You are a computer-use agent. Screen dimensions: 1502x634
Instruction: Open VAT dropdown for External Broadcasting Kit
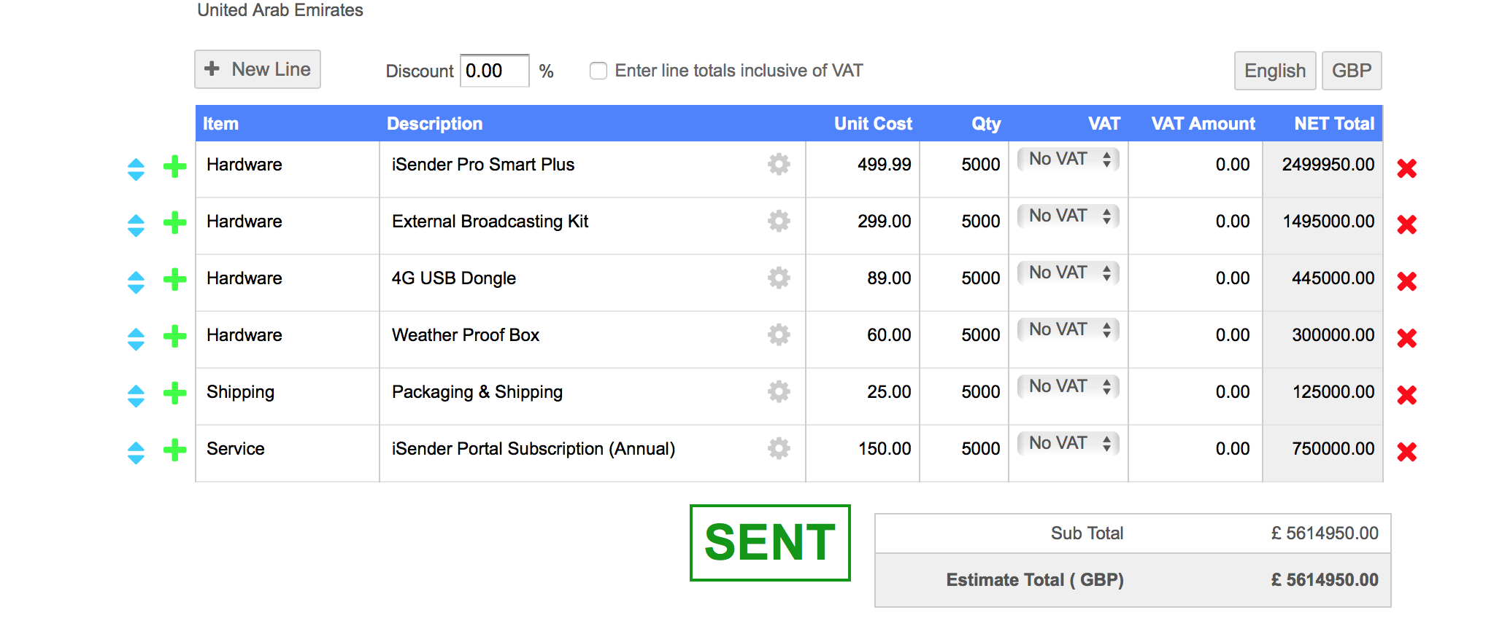[x=1068, y=216]
